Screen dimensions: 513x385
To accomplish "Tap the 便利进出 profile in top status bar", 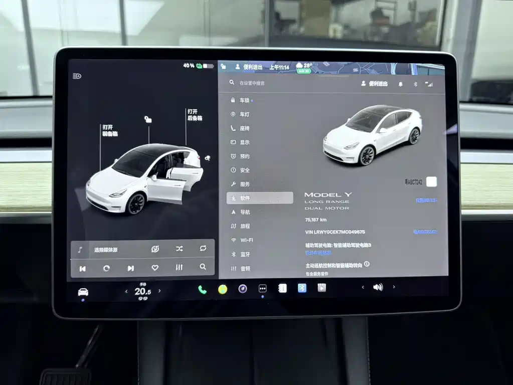I will tap(249, 67).
